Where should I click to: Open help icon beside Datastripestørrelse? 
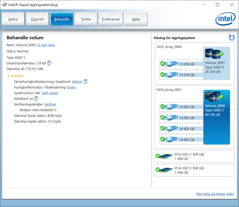[x=49, y=63]
